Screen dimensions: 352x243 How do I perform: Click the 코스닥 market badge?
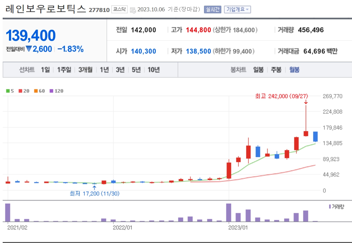pyautogui.click(x=119, y=9)
